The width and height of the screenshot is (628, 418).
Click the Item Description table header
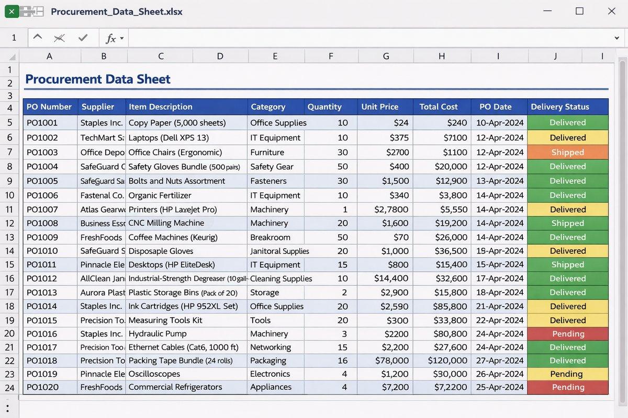click(x=187, y=107)
